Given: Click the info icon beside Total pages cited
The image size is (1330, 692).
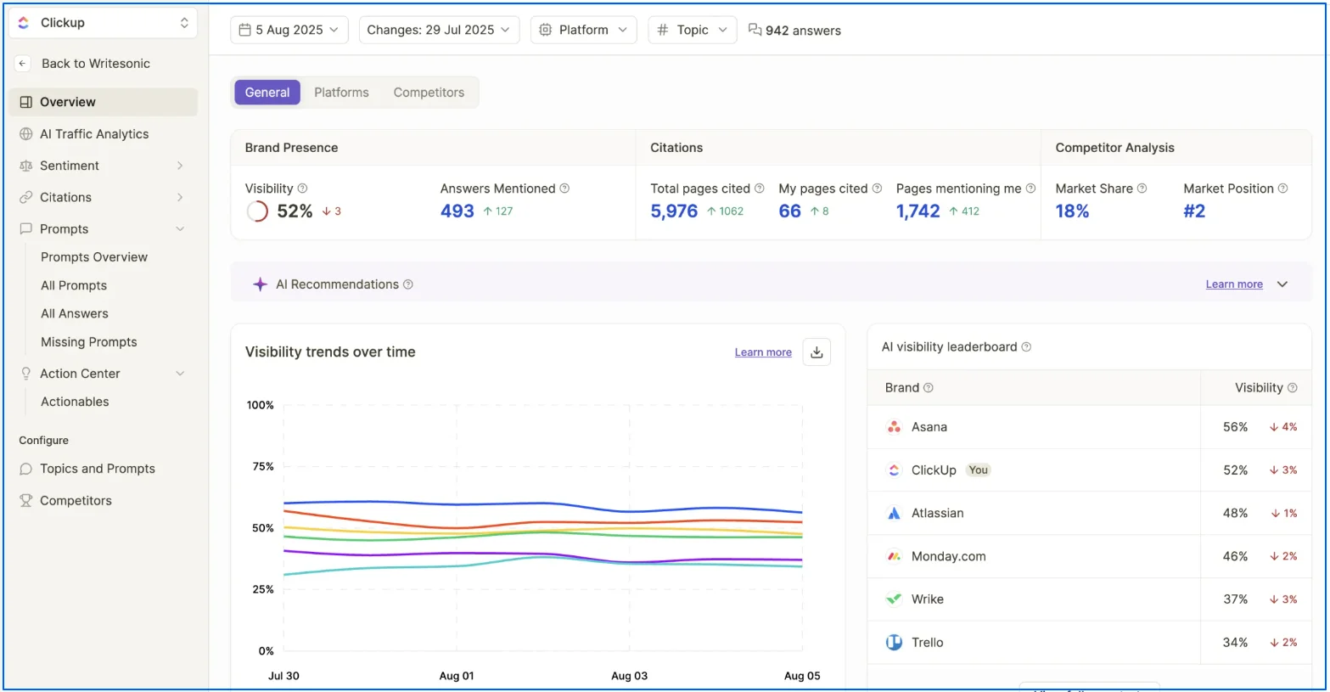Looking at the screenshot, I should 760,188.
